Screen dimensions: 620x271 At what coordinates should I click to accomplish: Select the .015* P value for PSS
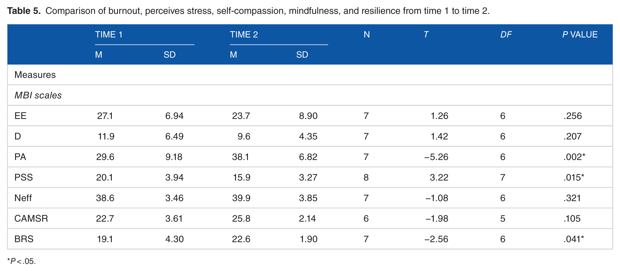tap(574, 177)
